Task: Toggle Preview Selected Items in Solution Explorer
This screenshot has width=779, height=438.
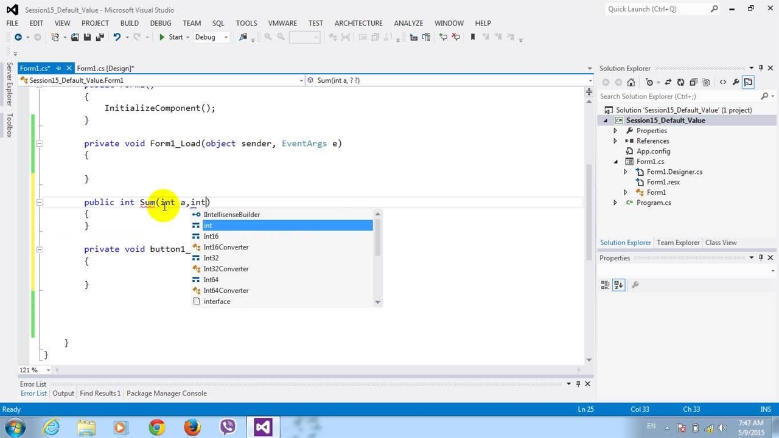Action: tap(748, 82)
